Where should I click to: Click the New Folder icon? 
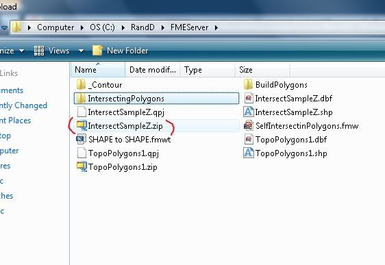point(97,51)
